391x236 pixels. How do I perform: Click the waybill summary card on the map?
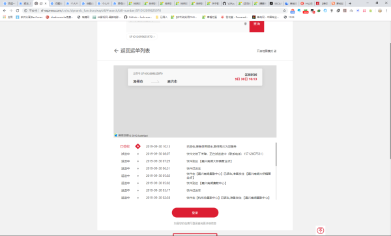[195, 77]
